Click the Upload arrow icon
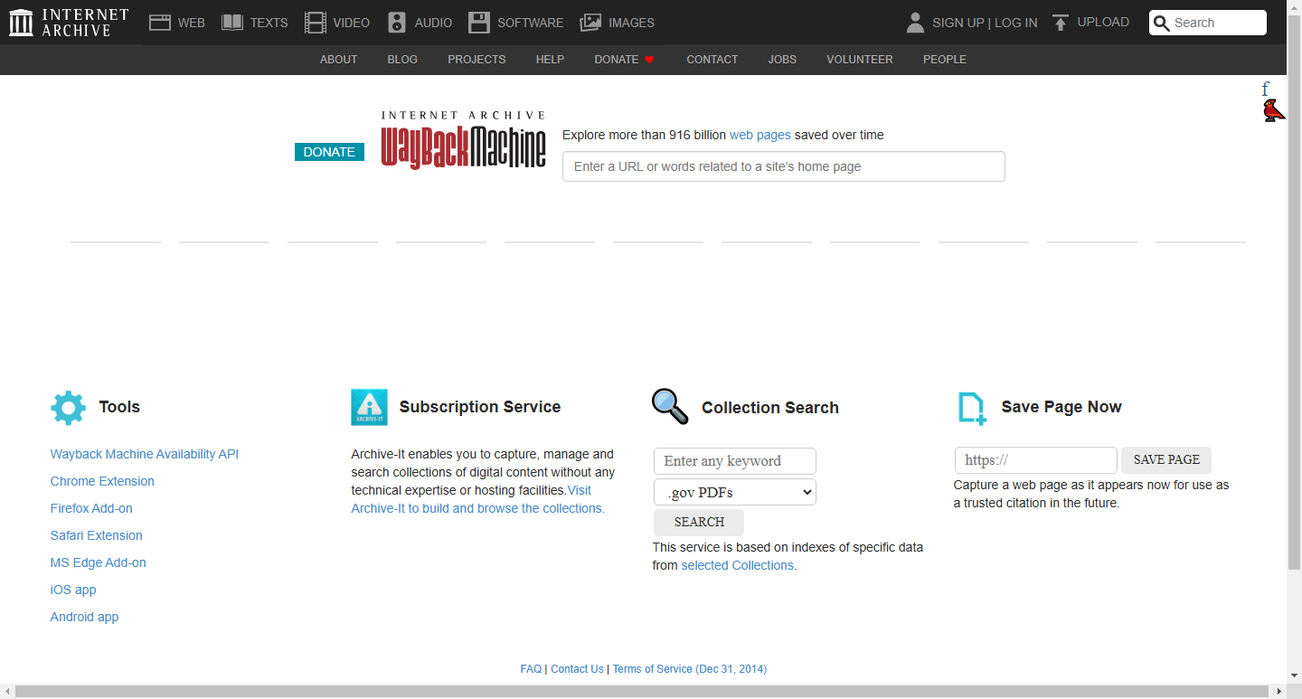1302x699 pixels. [x=1061, y=23]
